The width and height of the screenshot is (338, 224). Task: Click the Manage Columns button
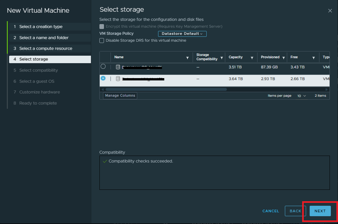120,96
